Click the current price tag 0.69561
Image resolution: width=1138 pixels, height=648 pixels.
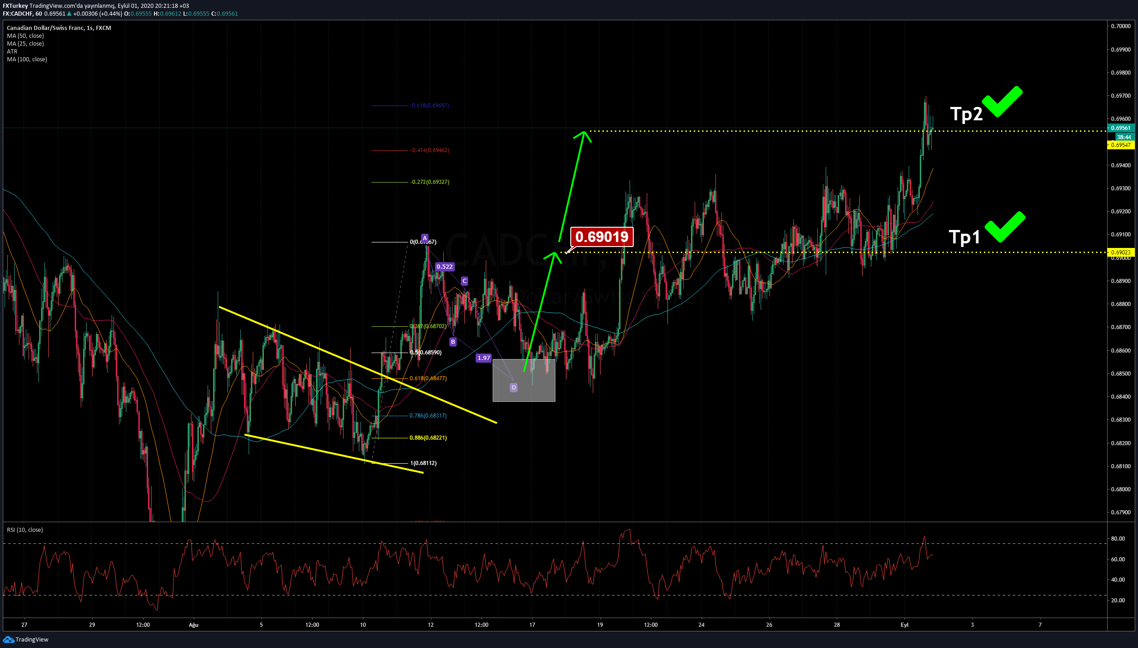1120,128
